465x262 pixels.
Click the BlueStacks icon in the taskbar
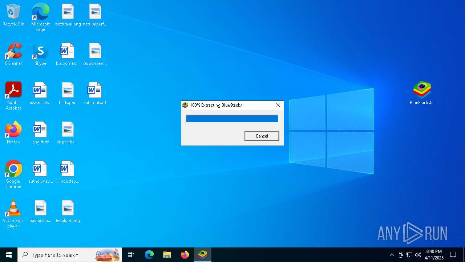tap(203, 255)
